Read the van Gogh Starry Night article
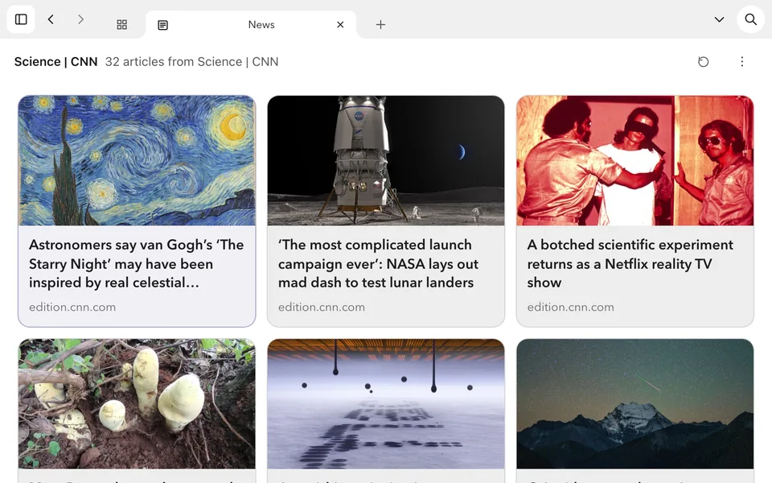Viewport: 772px width, 483px height. pos(137,264)
